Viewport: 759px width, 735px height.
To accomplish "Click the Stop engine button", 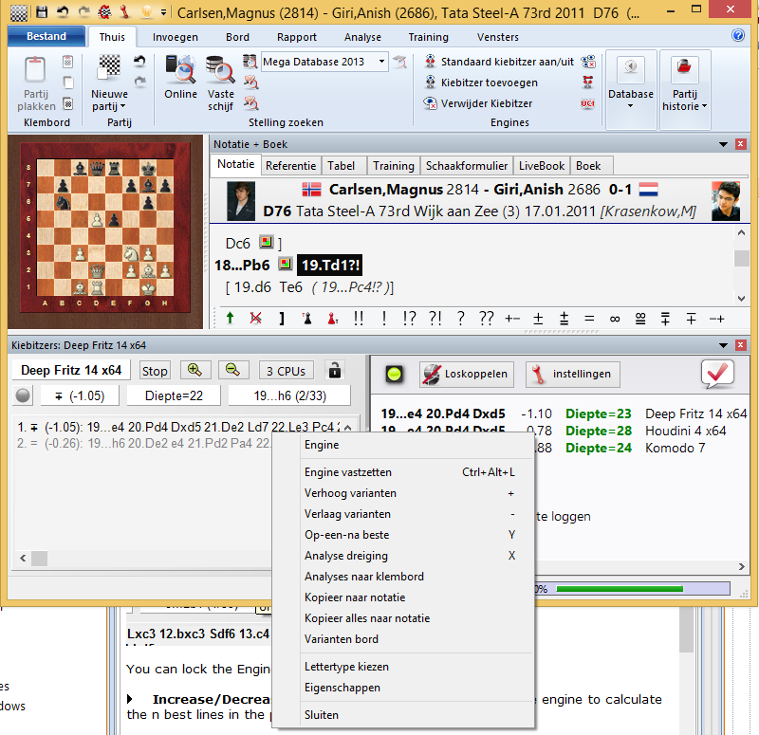I will tap(155, 371).
